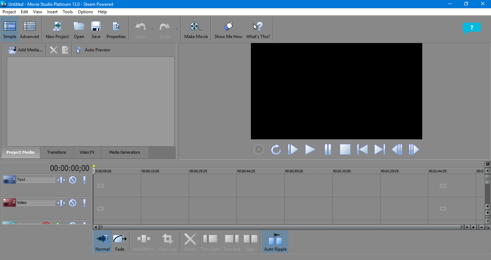
Task: Switch to the Video FX tab
Action: pyautogui.click(x=87, y=152)
